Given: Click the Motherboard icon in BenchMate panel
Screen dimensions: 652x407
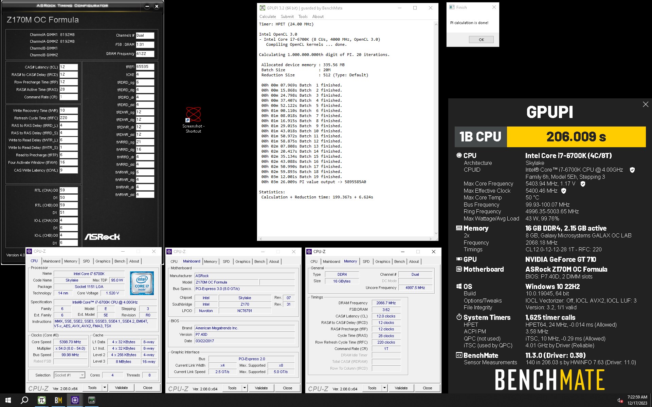Looking at the screenshot, I should click(x=459, y=269).
